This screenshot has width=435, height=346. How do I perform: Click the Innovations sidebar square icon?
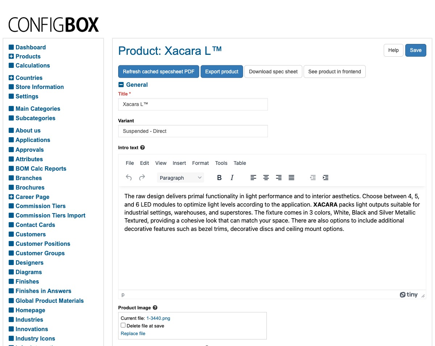pos(11,329)
